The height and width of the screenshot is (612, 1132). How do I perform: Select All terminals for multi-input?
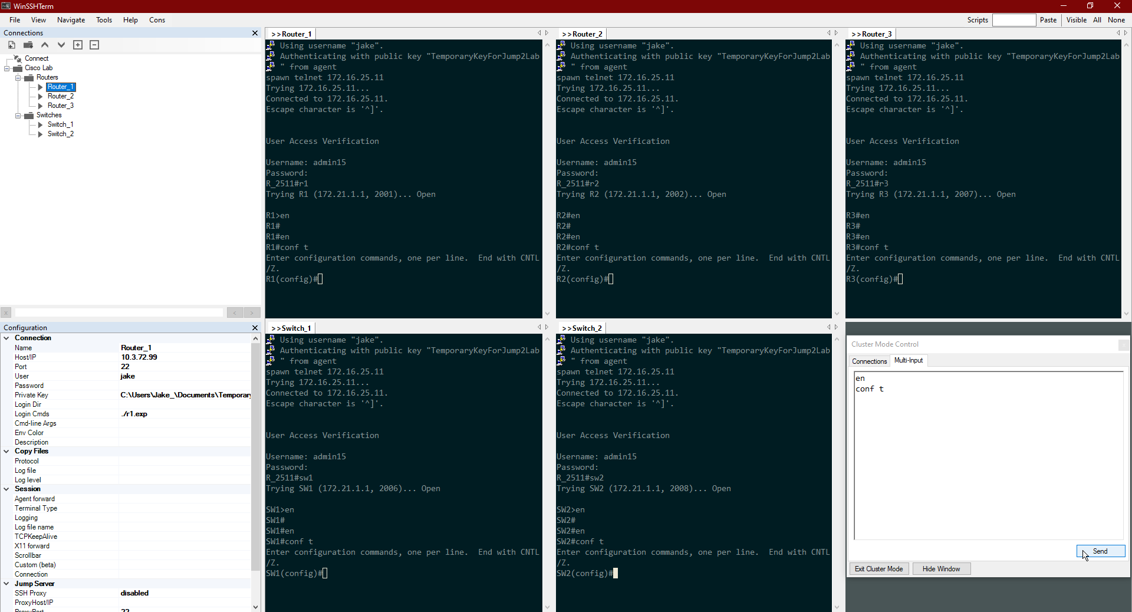tap(1097, 19)
